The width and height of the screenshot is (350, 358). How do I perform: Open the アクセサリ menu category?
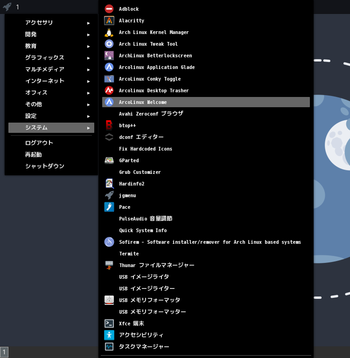tap(51, 22)
